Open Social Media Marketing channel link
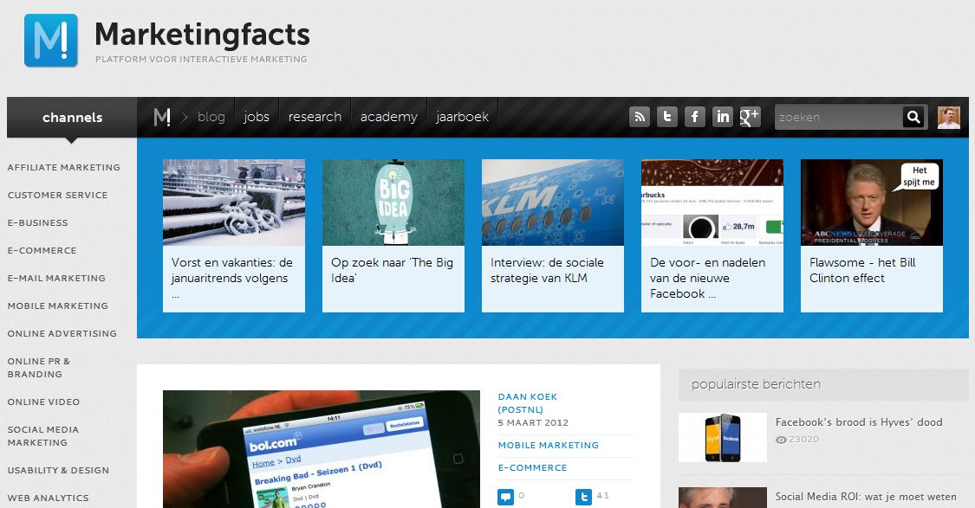 point(43,436)
